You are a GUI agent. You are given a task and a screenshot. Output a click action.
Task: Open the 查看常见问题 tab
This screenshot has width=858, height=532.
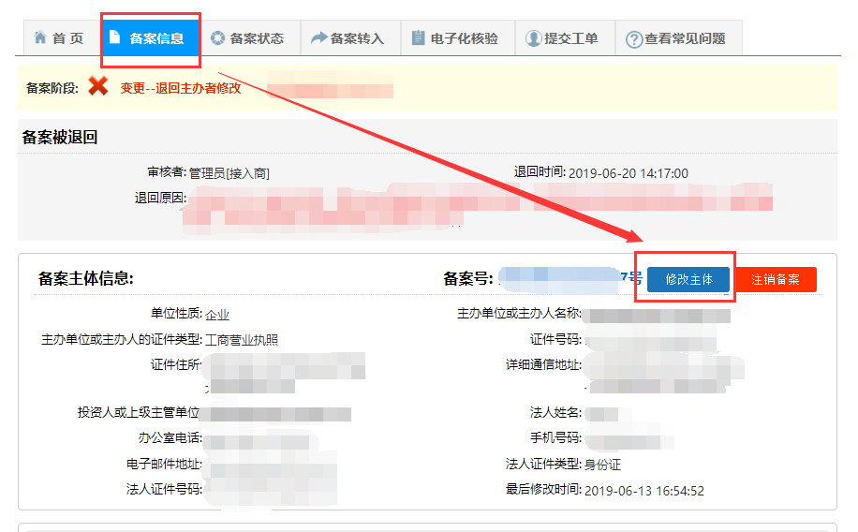pyautogui.click(x=679, y=37)
